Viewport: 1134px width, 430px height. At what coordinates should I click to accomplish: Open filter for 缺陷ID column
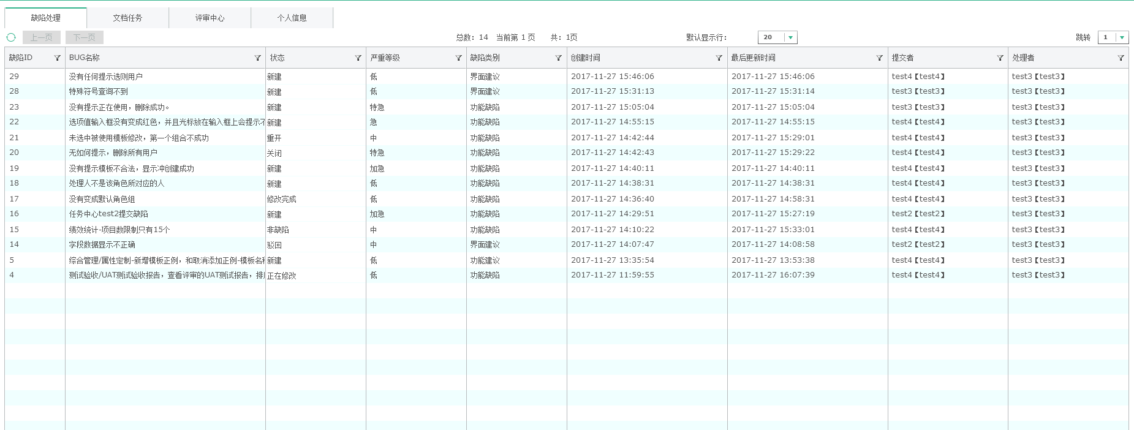[x=58, y=58]
